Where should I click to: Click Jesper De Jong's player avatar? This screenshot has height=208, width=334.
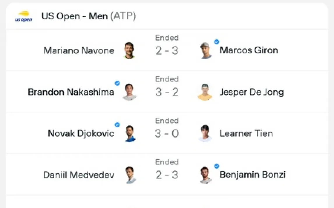click(205, 92)
